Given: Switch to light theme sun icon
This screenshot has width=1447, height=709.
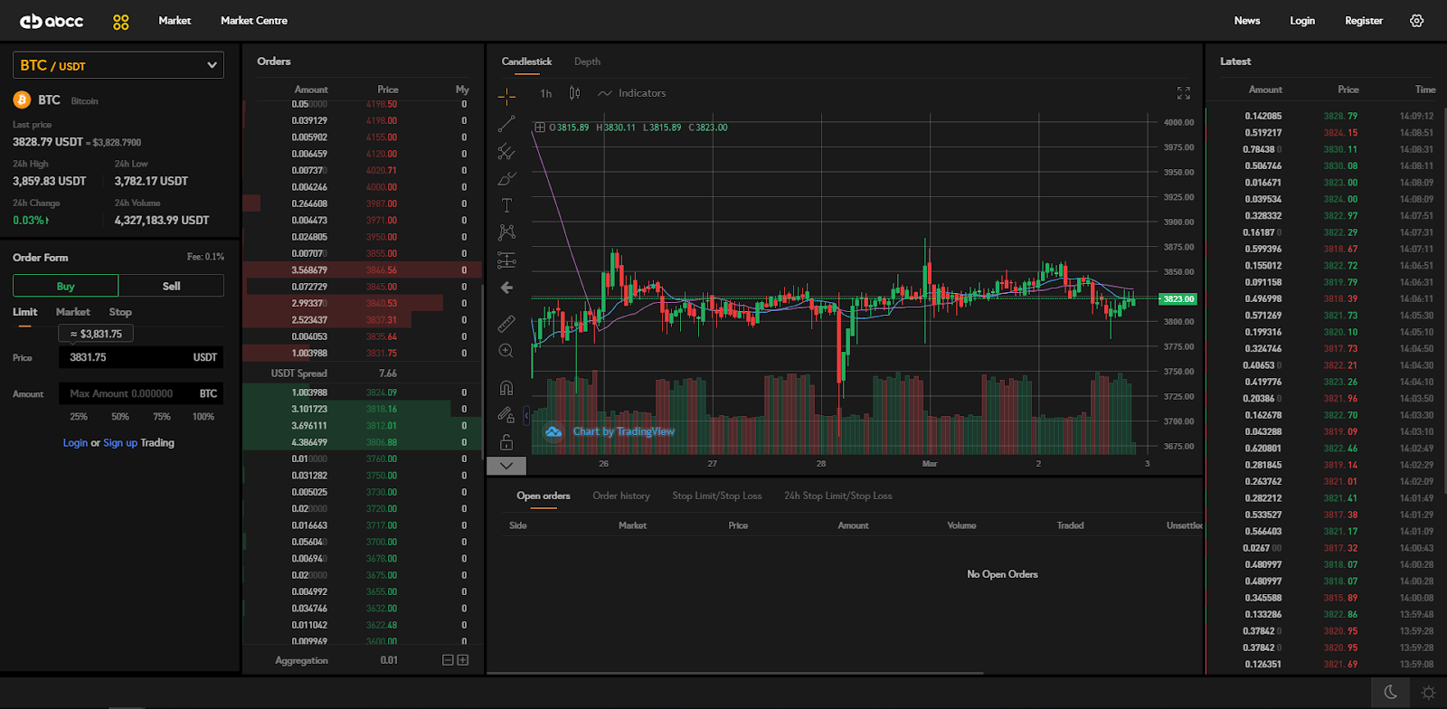Looking at the screenshot, I should tap(1428, 693).
